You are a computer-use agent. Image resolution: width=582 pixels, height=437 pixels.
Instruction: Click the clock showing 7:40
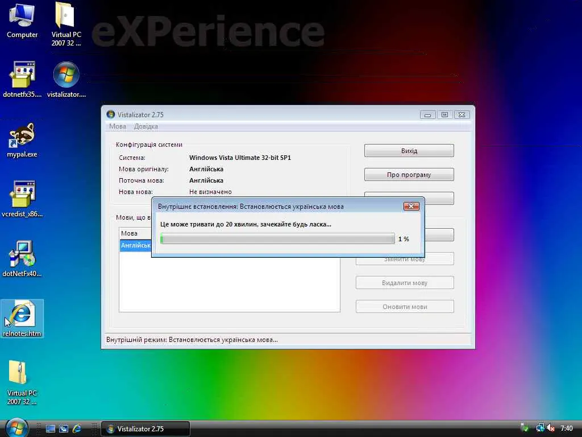tap(567, 428)
